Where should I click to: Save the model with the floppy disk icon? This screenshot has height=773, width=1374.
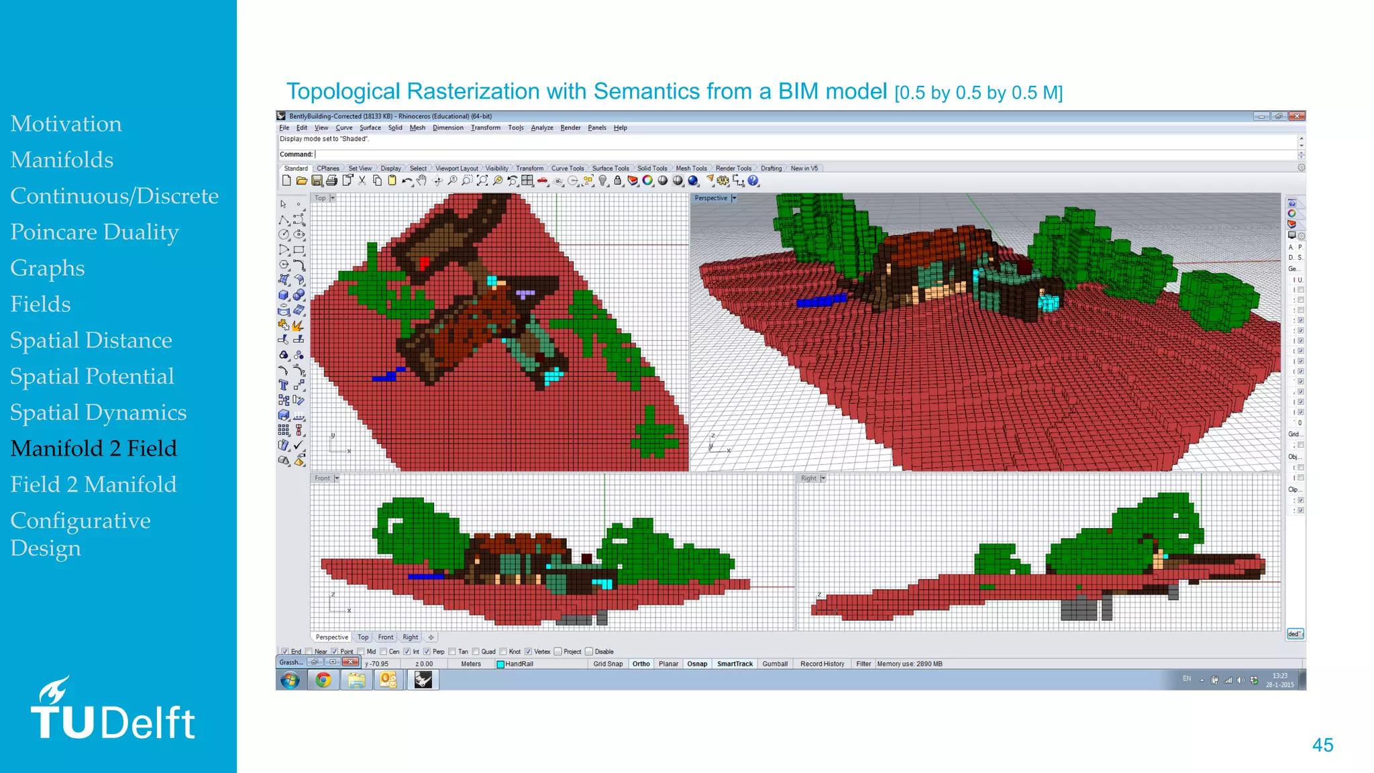click(x=317, y=181)
